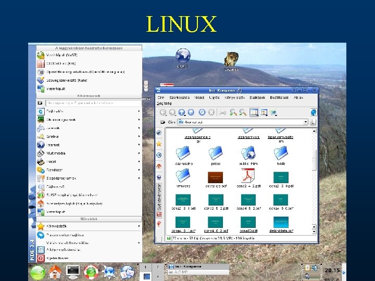Expand the Multimédia submenu

(x=89, y=153)
